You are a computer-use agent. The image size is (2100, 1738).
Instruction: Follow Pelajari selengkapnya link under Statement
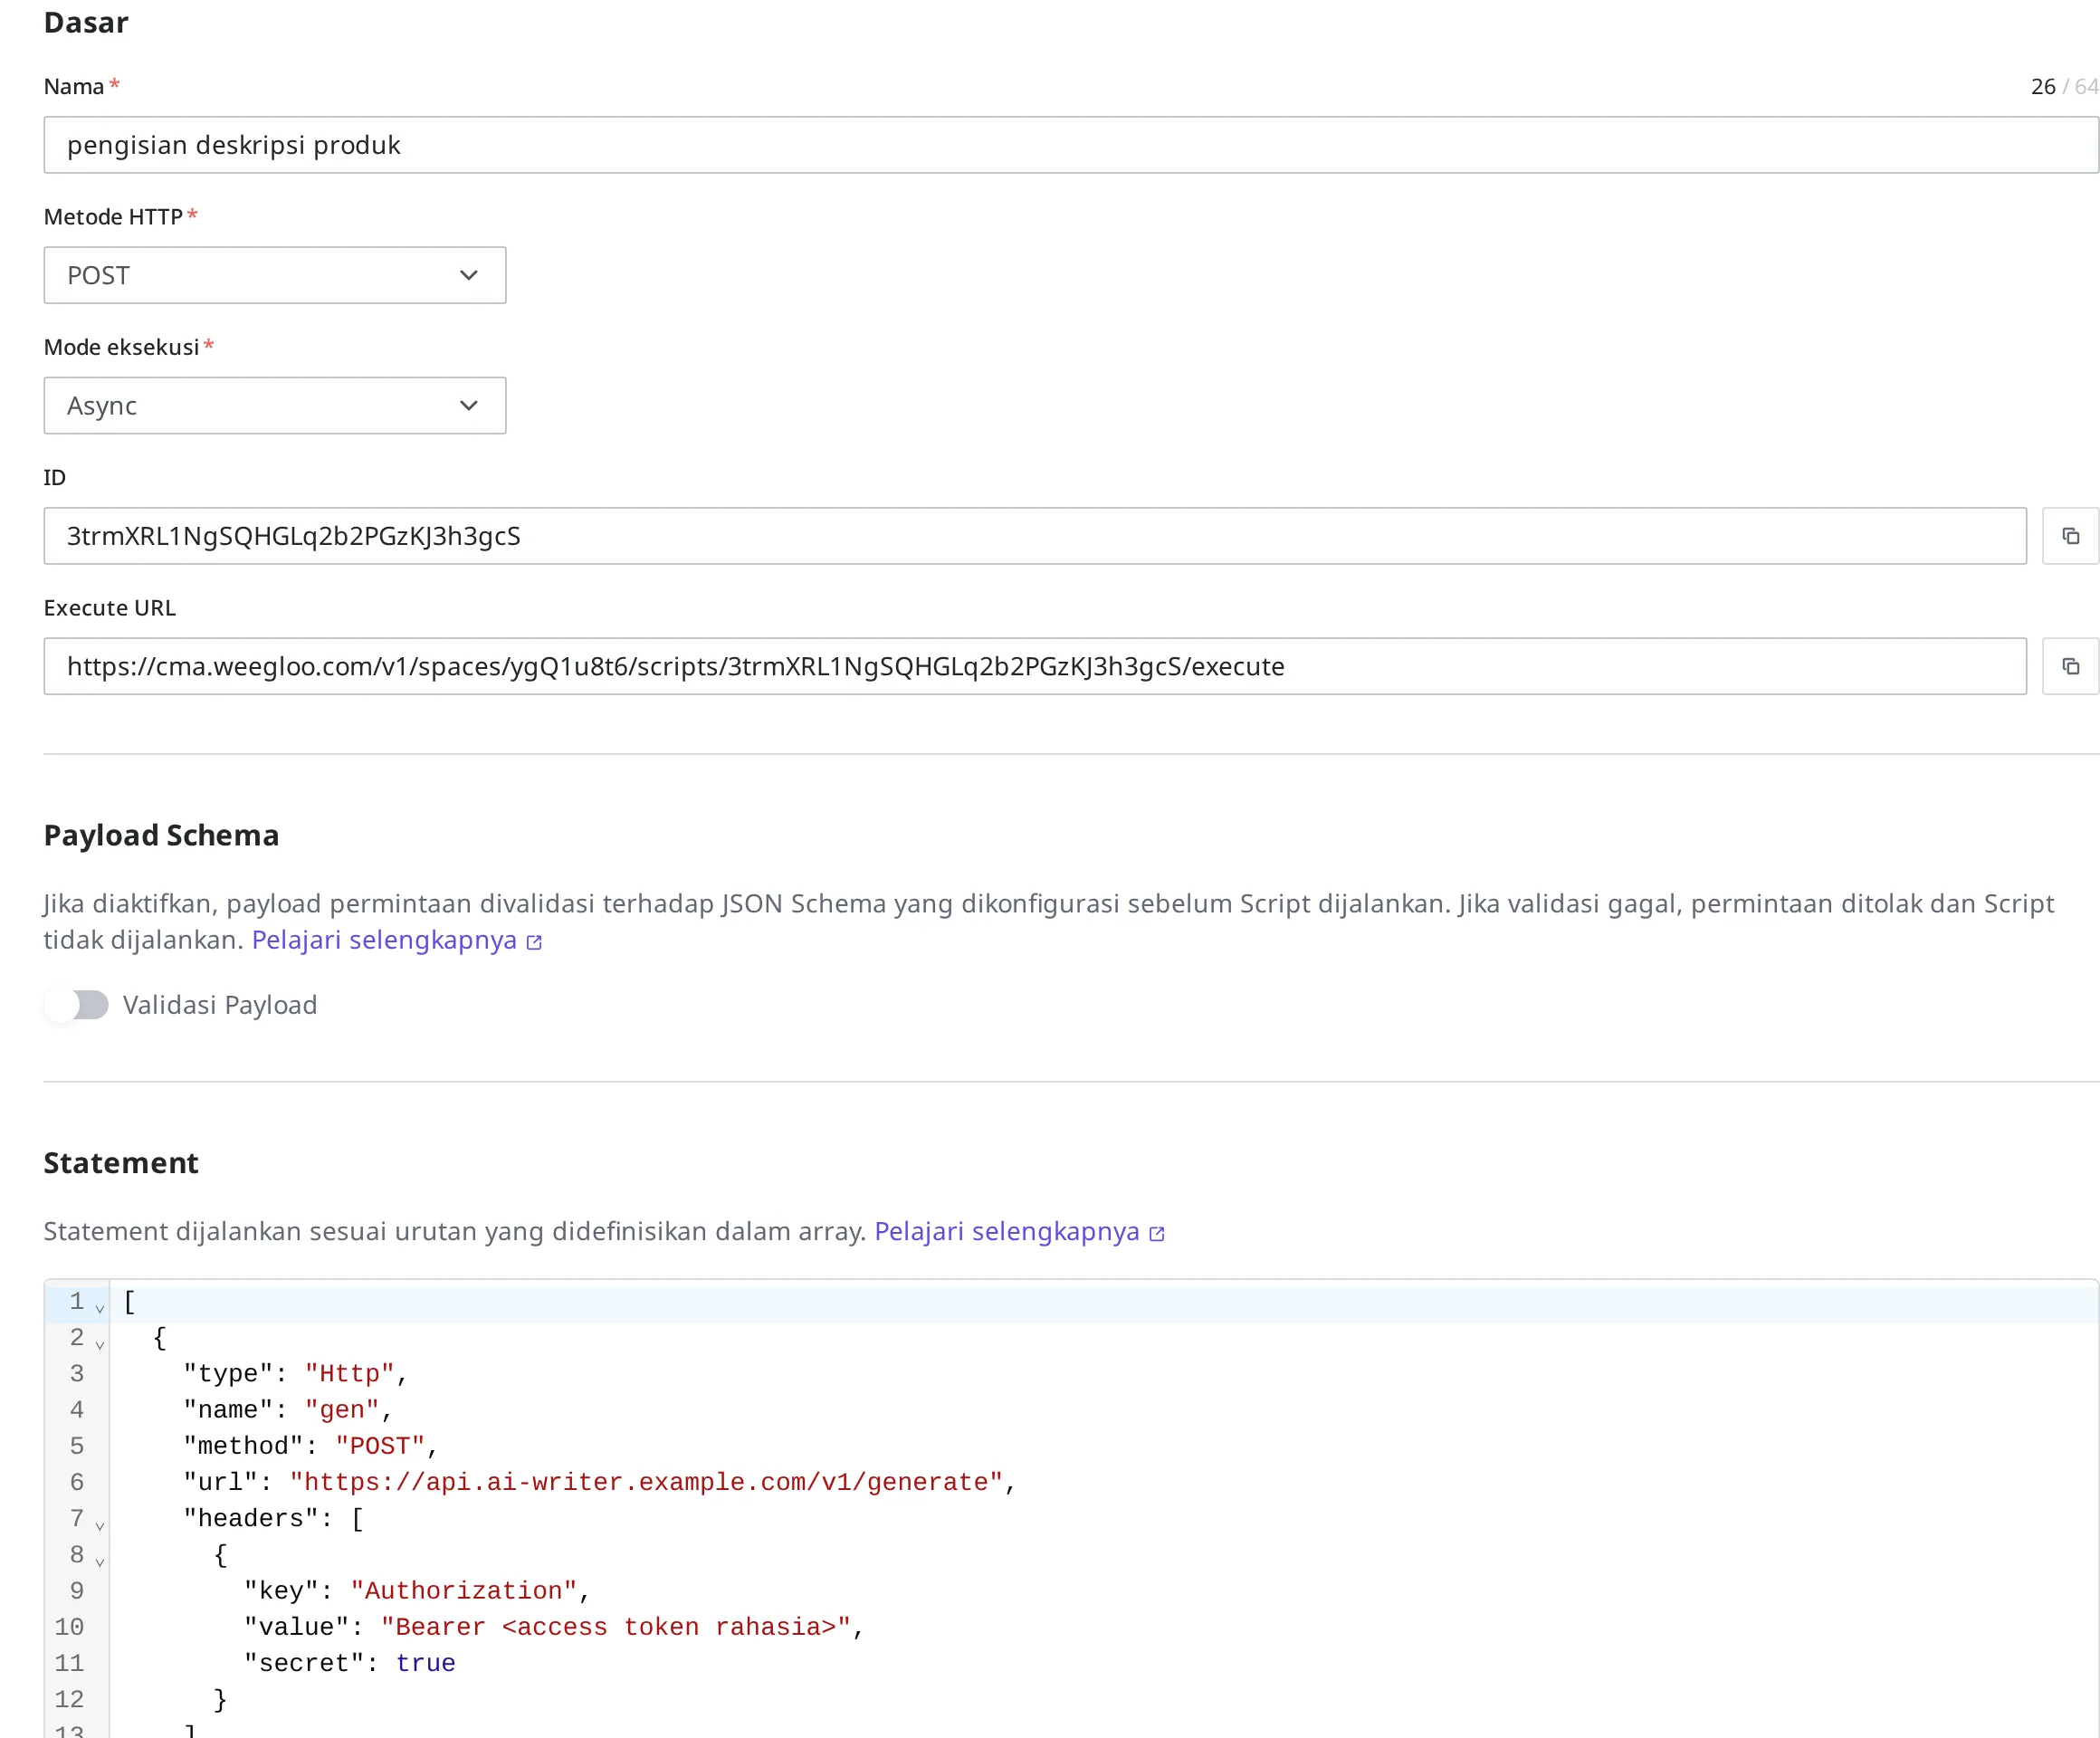[1007, 1231]
